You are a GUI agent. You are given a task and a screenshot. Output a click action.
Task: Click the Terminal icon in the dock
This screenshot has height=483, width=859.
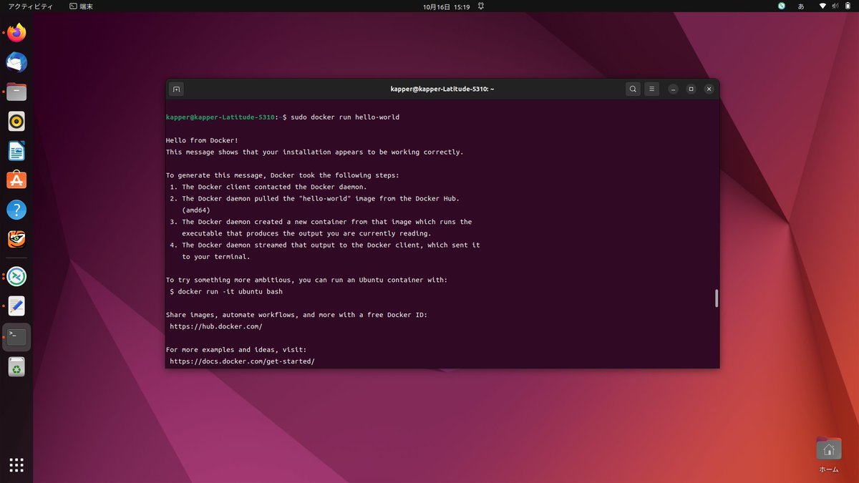[x=16, y=336]
